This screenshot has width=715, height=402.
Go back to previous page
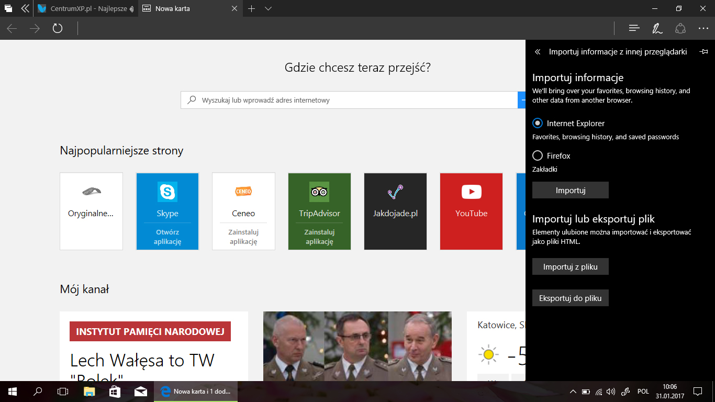[12, 28]
